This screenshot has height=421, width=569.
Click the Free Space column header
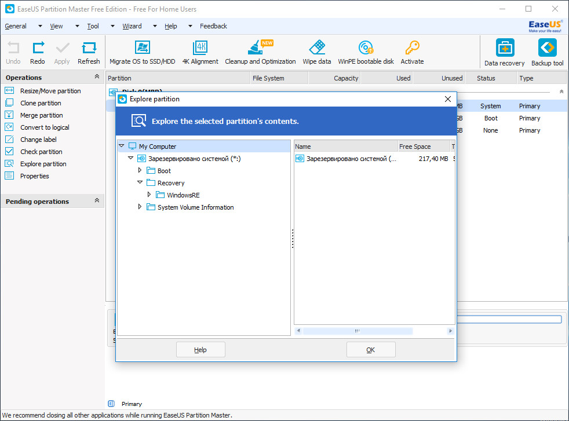click(424, 147)
